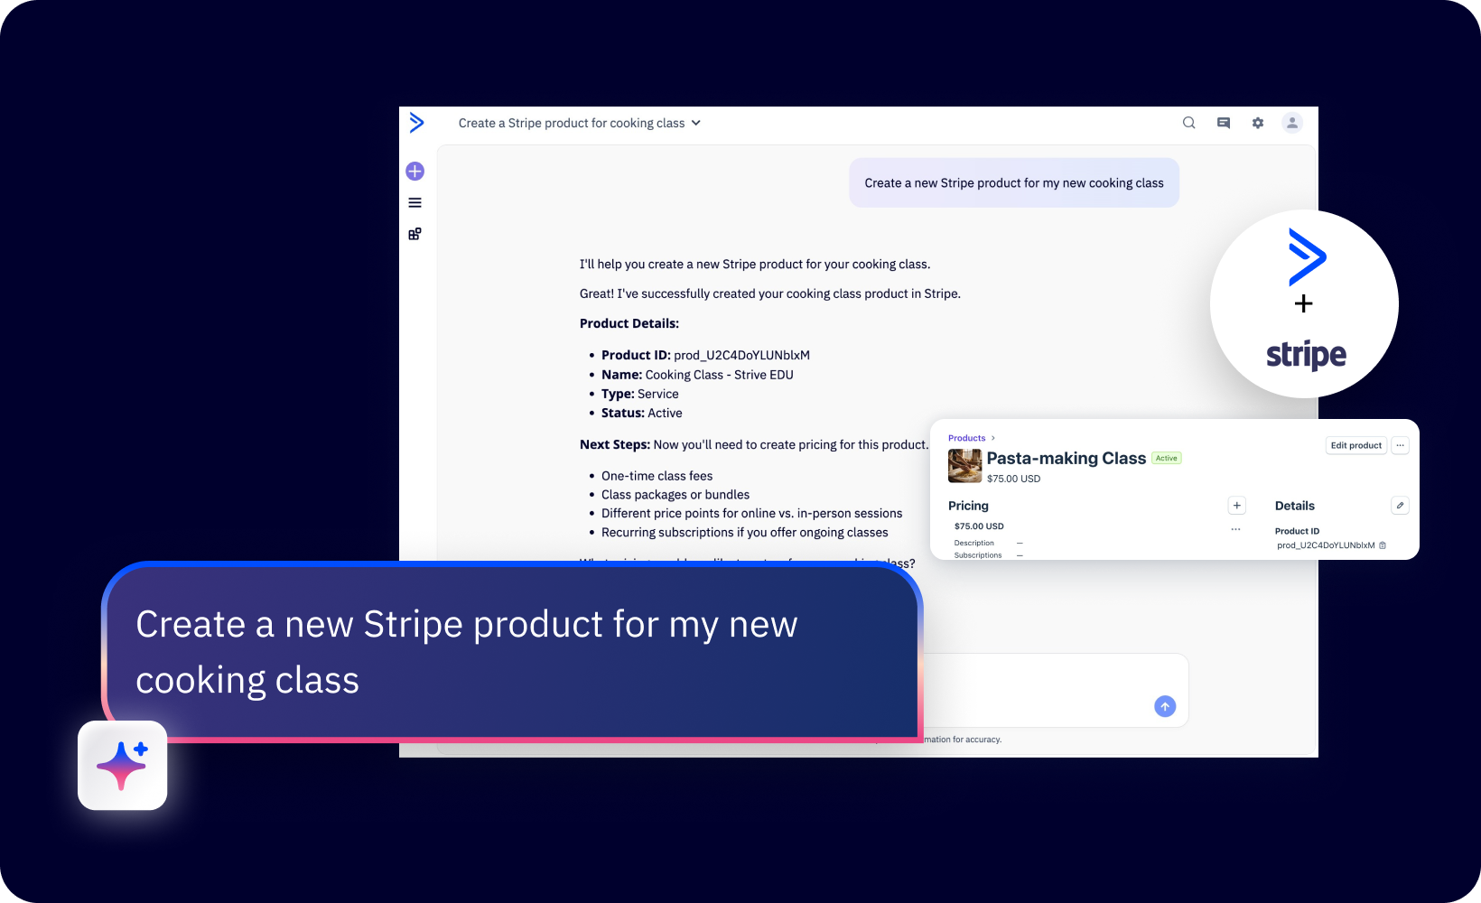
Task: Expand the chat title dropdown
Action: pos(695,123)
